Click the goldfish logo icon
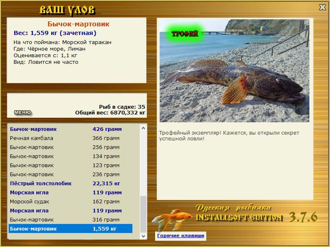 [x=172, y=219]
